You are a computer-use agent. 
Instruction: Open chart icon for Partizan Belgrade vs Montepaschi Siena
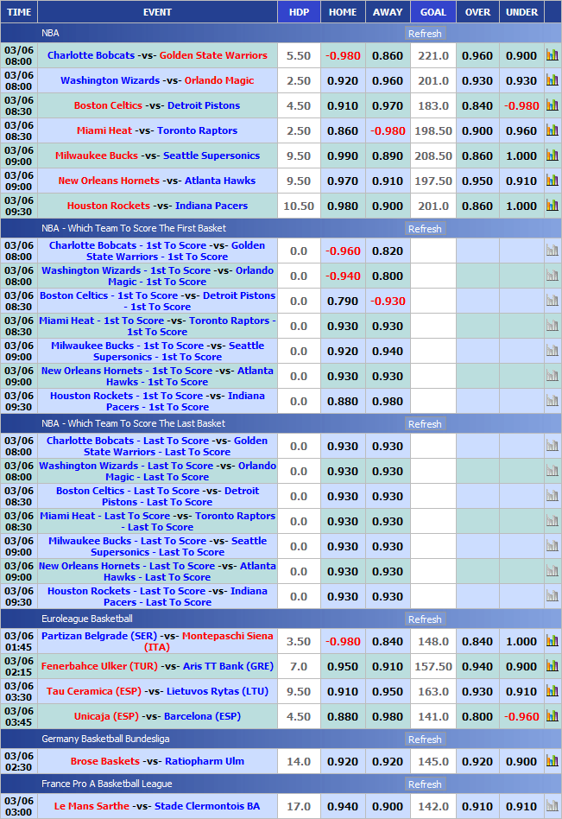553,641
